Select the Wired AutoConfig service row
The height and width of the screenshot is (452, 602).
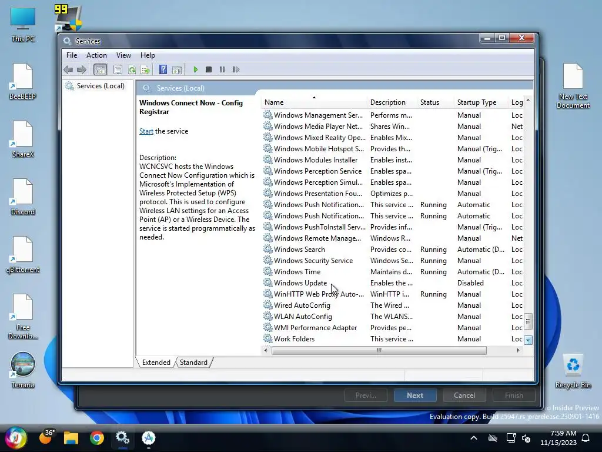(392, 305)
